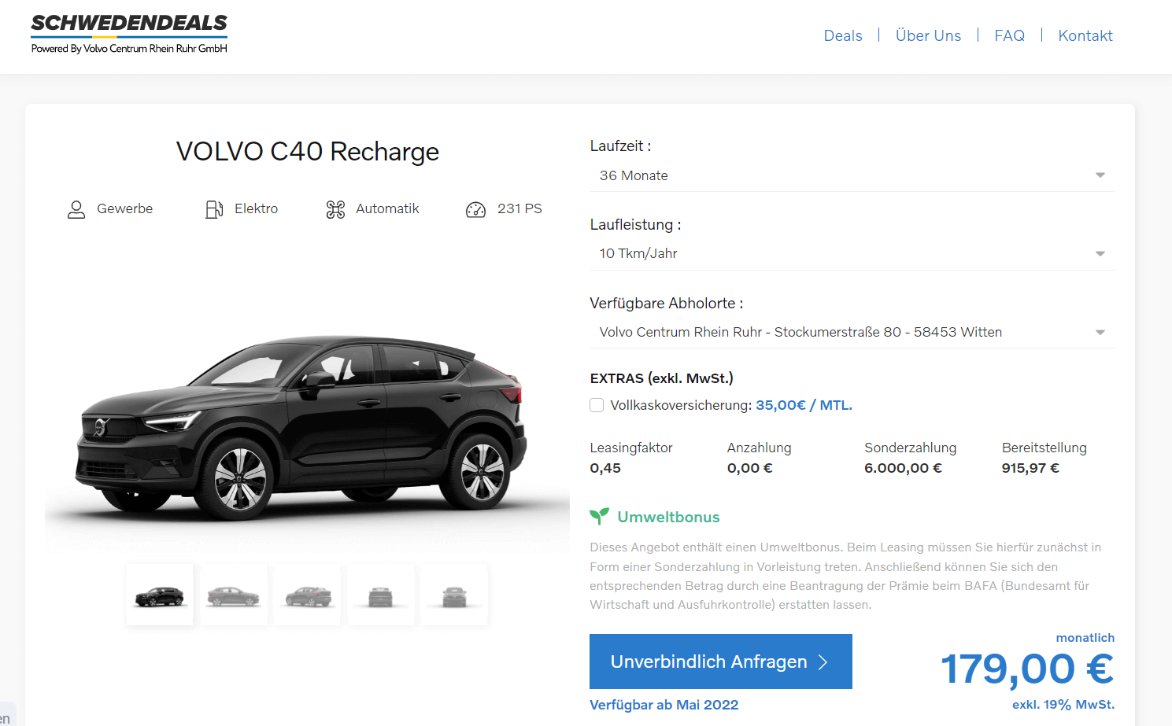Click the EXTRAS (exkl. MwSt.) heading
Image resolution: width=1172 pixels, height=726 pixels.
[661, 378]
